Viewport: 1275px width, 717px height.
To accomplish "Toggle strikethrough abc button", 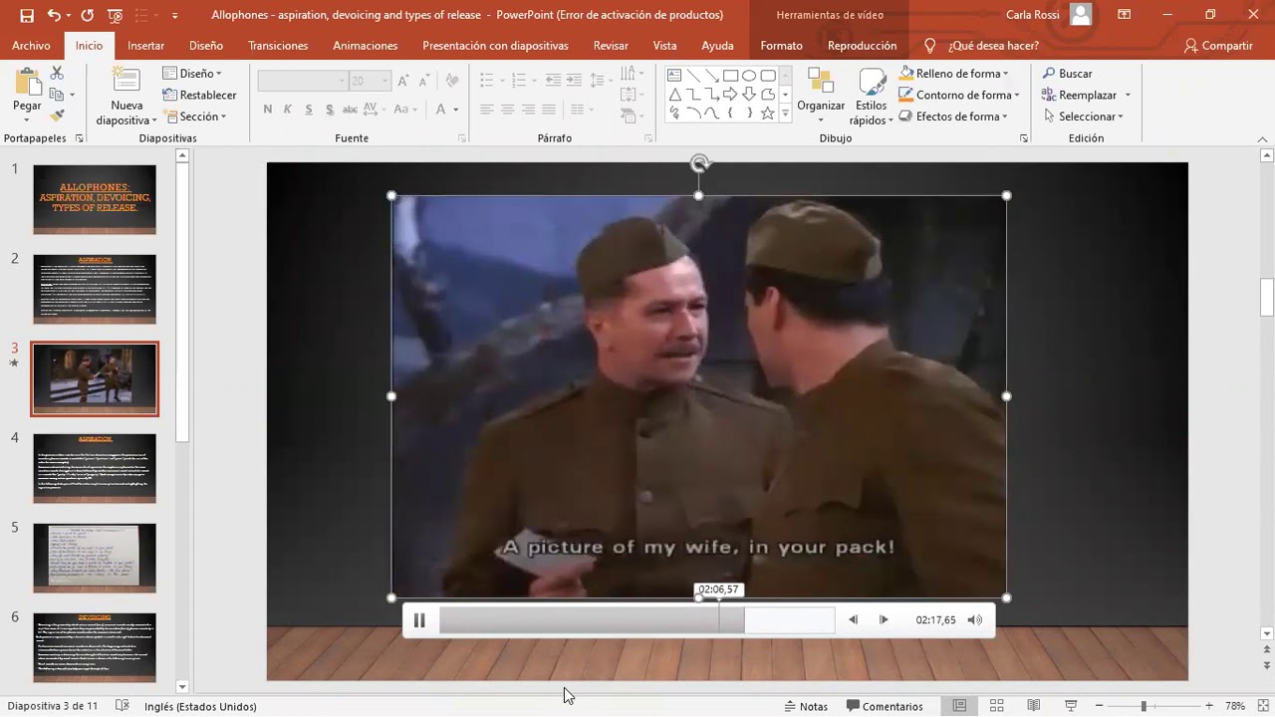I will (x=350, y=110).
